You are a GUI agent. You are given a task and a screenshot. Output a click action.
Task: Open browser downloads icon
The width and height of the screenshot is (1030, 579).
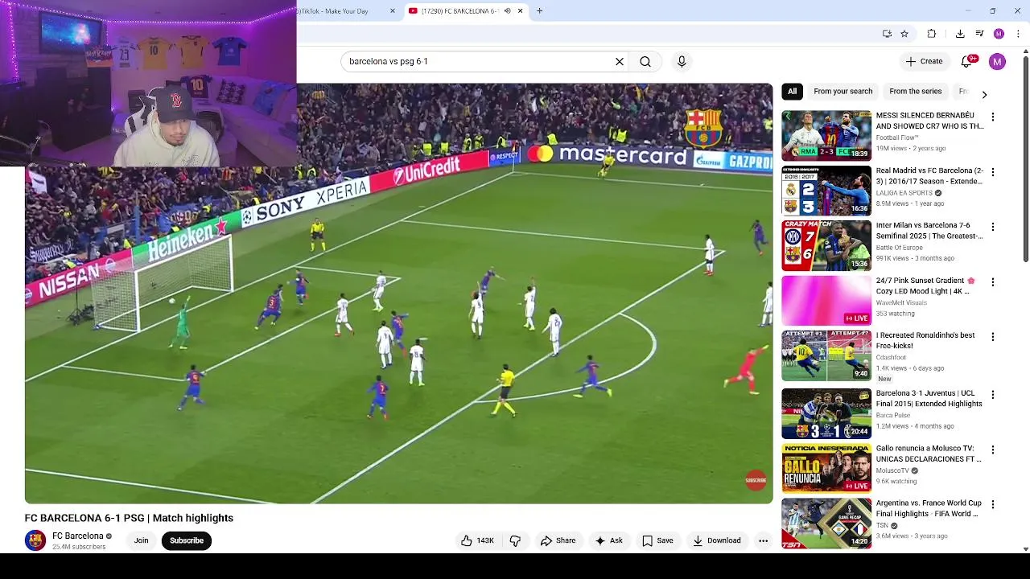point(960,34)
